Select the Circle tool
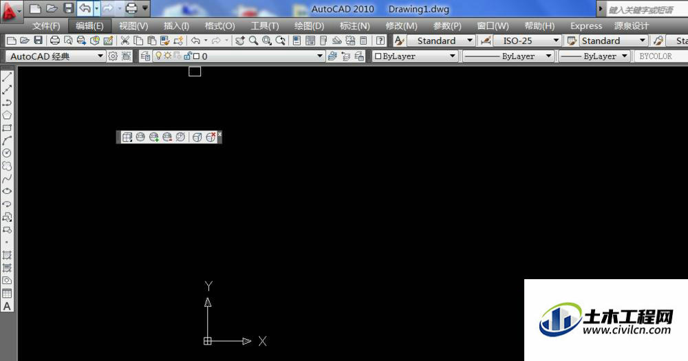The image size is (688, 361). 7,153
